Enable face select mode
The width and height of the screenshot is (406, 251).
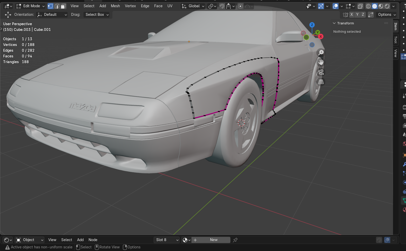[x=63, y=6]
